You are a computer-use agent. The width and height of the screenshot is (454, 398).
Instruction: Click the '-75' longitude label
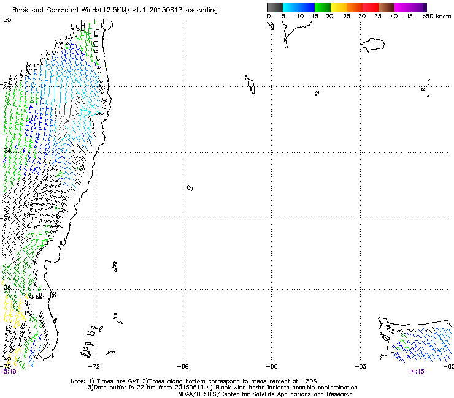click(x=6, y=367)
